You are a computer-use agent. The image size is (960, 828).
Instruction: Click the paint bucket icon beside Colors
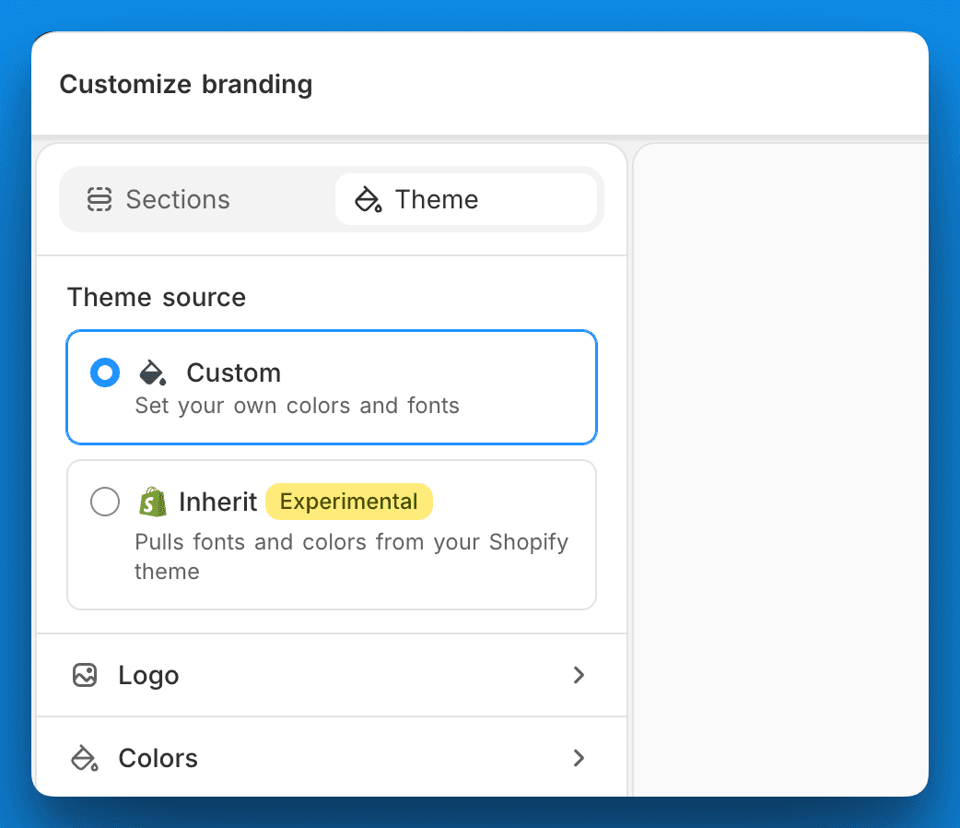[x=85, y=758]
